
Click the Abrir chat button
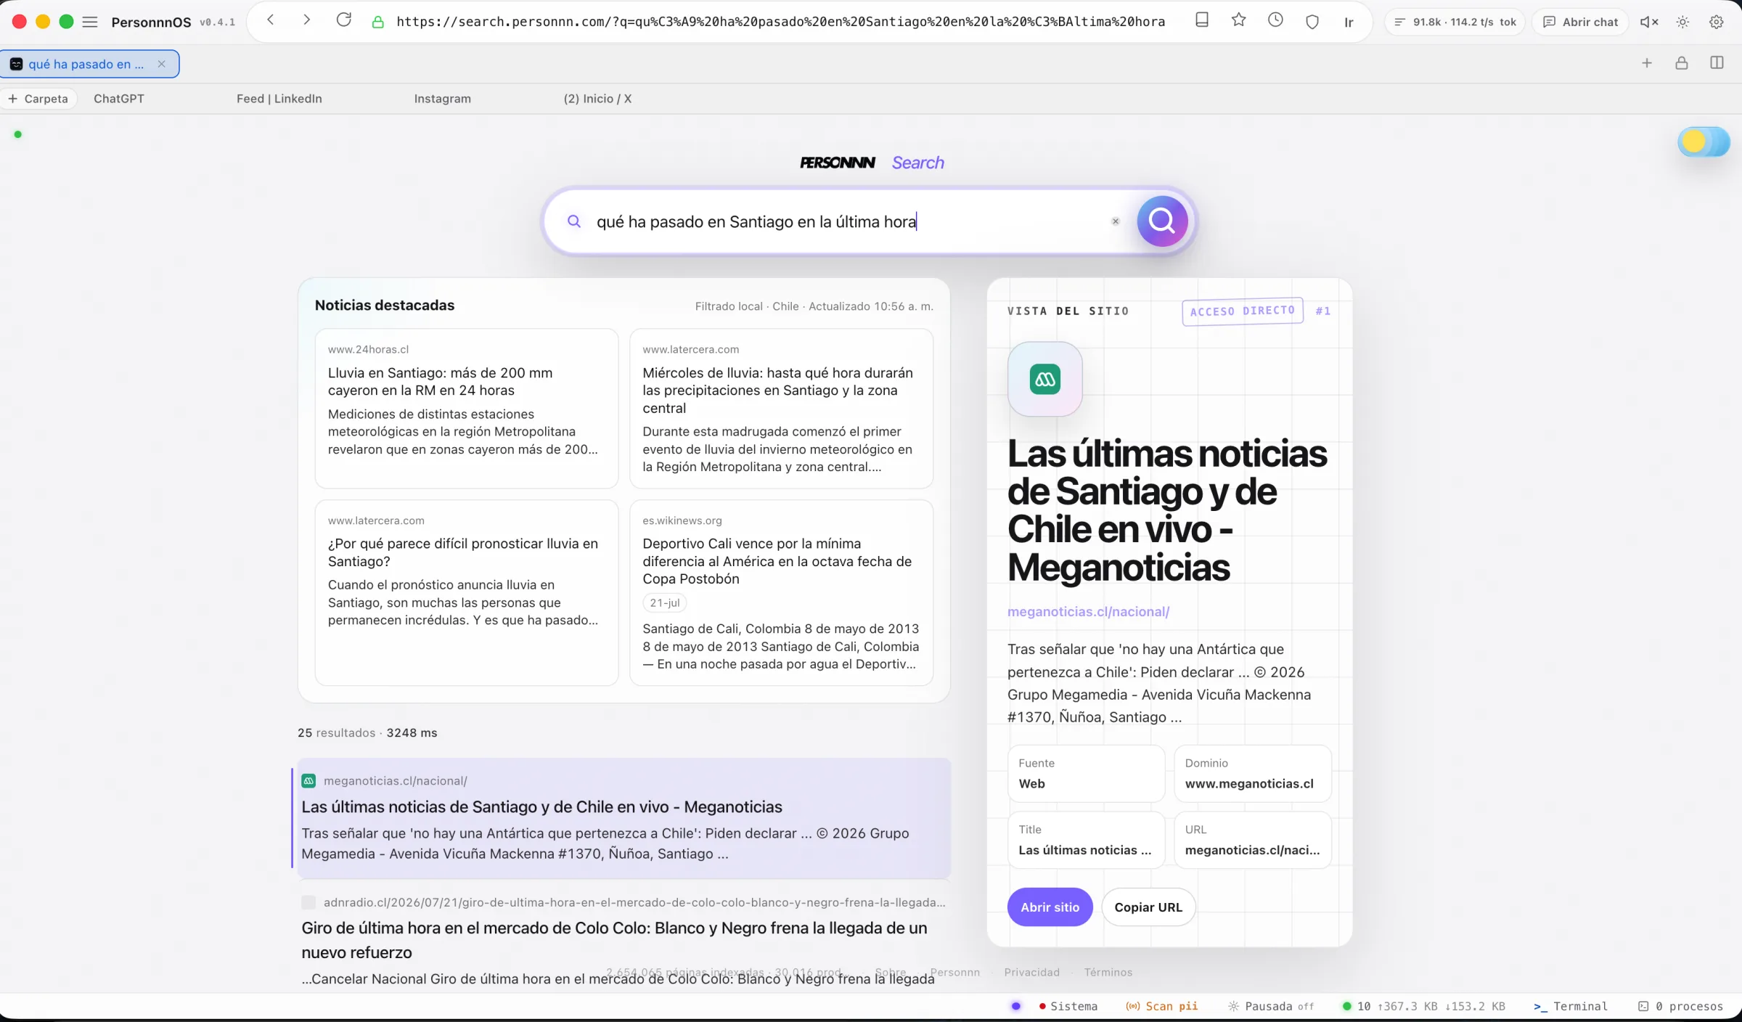click(1581, 22)
